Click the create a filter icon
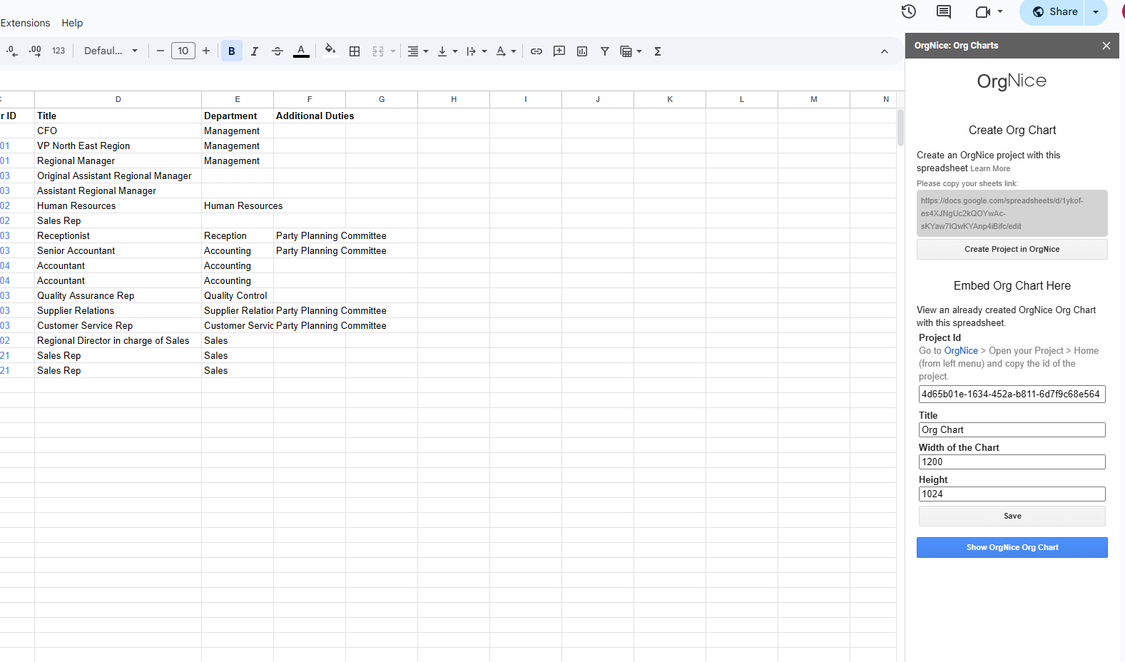This screenshot has width=1125, height=662. pos(605,51)
